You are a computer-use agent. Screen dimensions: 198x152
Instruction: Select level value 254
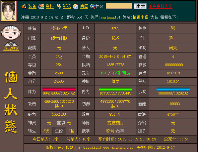59,65
